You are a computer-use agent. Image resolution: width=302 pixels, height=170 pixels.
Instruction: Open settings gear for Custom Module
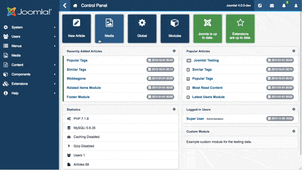pyautogui.click(x=294, y=131)
